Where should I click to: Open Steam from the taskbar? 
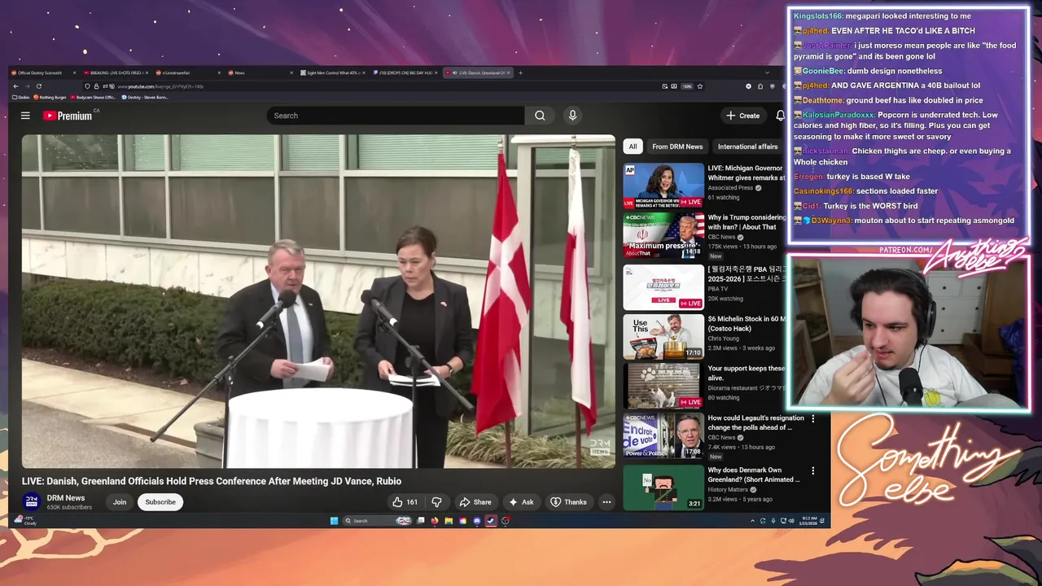tap(491, 521)
